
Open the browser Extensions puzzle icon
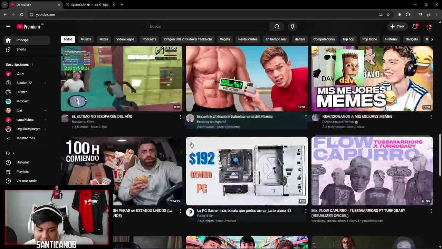(408, 15)
